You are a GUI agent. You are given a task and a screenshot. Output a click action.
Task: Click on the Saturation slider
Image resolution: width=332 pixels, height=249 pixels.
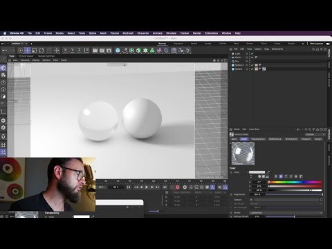[x=295, y=186]
